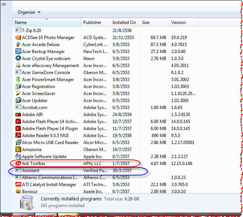Select the Assistant program name
Viewport: 243px width, 217px height.
31,171
